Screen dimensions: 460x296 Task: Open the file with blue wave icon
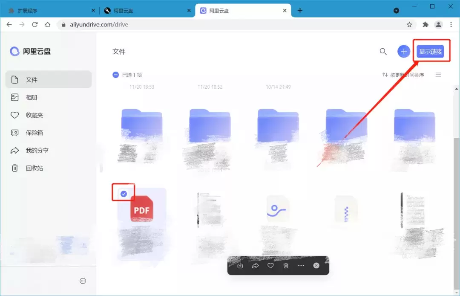click(x=278, y=209)
